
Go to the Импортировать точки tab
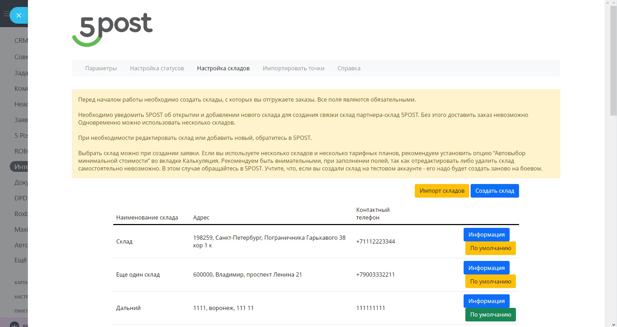pyautogui.click(x=293, y=68)
